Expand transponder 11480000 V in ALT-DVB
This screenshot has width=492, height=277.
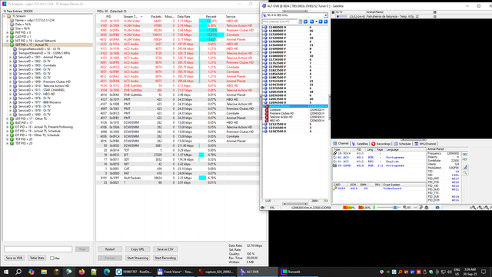(263, 31)
